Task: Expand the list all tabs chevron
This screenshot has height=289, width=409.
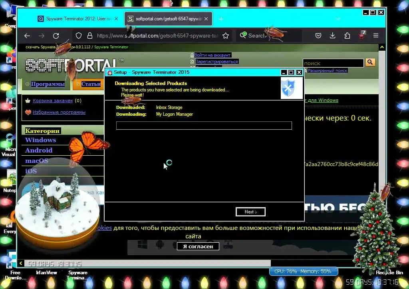Action: click(338, 19)
